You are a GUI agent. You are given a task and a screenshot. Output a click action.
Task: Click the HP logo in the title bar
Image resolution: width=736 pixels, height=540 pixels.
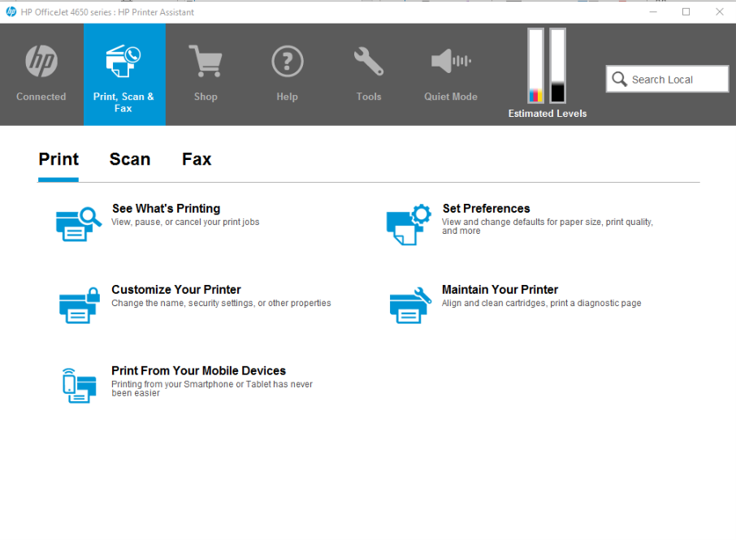point(10,12)
